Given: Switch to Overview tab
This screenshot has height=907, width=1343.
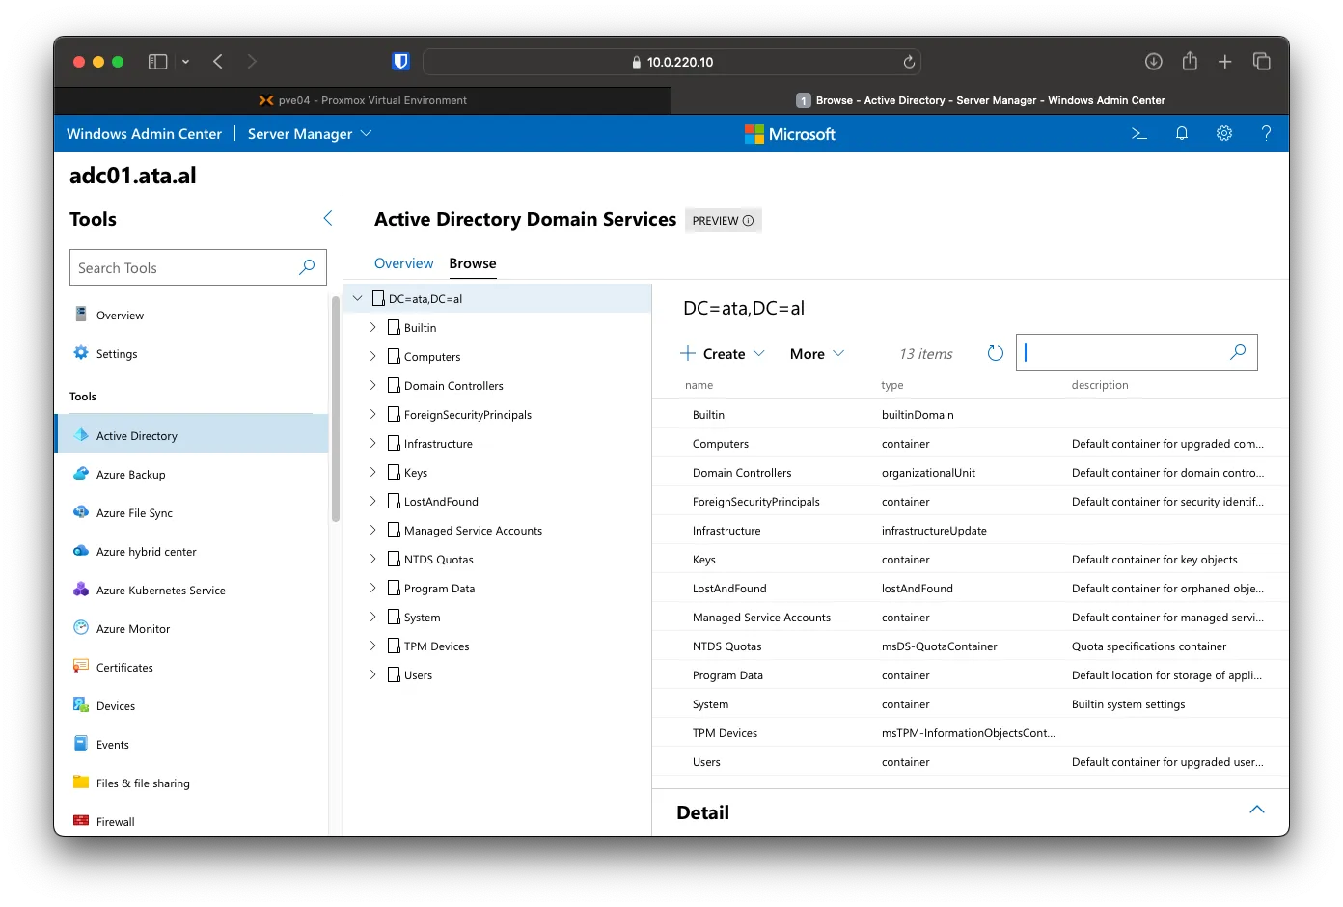Looking at the screenshot, I should point(403,263).
